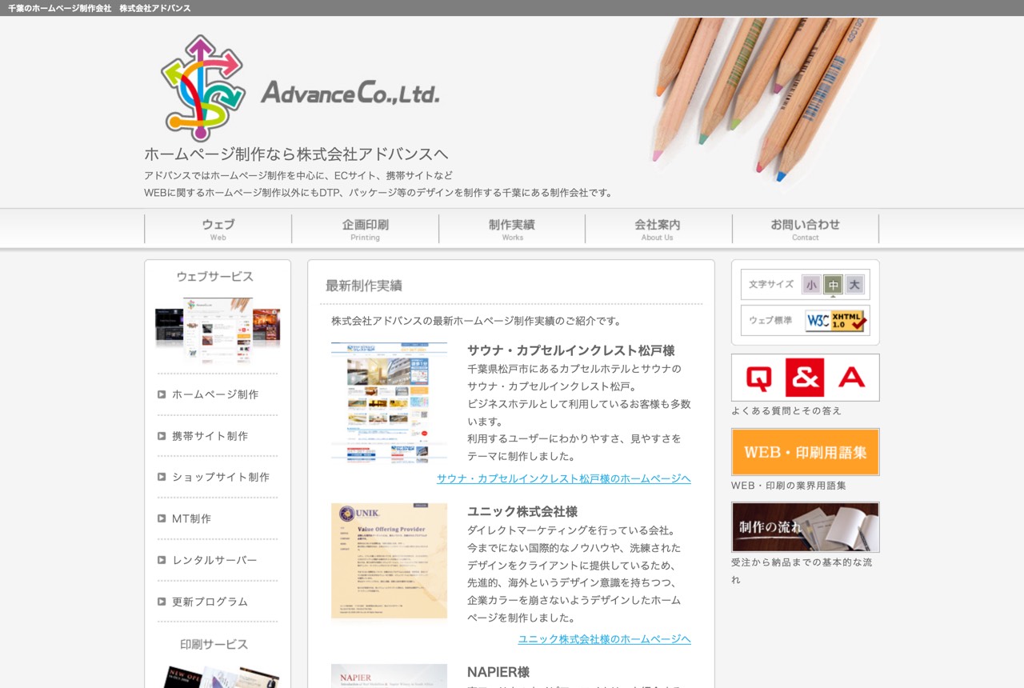The width and height of the screenshot is (1024, 688).
Task: Click the 印刷サービス sidebar heading
Action: [x=214, y=644]
